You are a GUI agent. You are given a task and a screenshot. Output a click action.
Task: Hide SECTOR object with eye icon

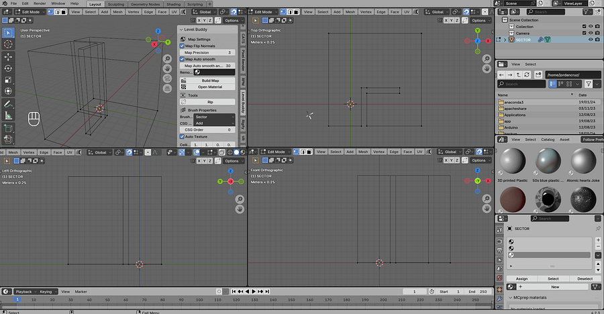591,40
